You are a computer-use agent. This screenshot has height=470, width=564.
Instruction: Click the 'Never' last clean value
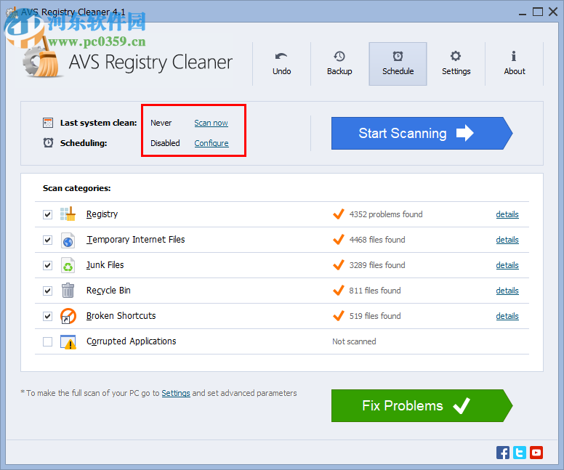(x=161, y=123)
